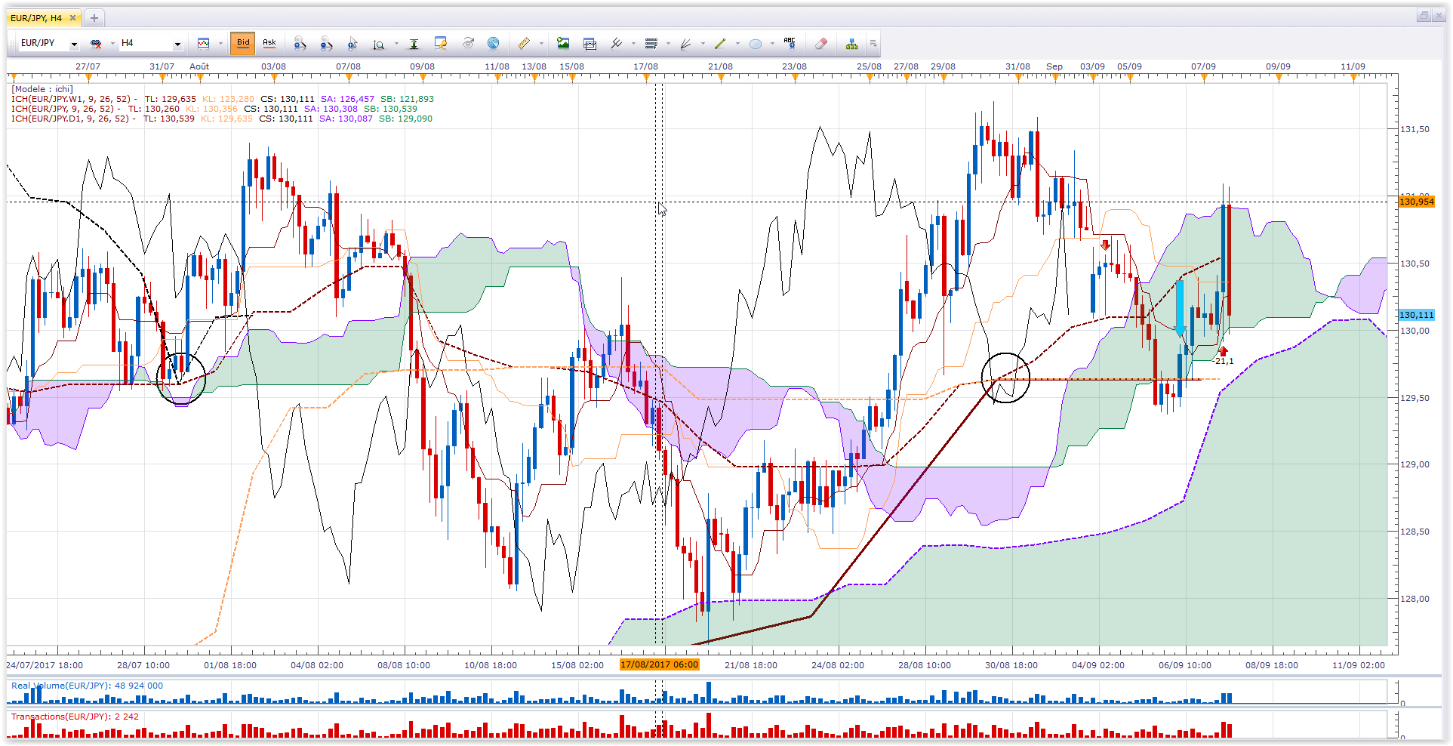Click the ICH(EUR/JPY.W1, 9, 26, 52) indicator label
This screenshot has width=1453, height=746.
coord(72,99)
